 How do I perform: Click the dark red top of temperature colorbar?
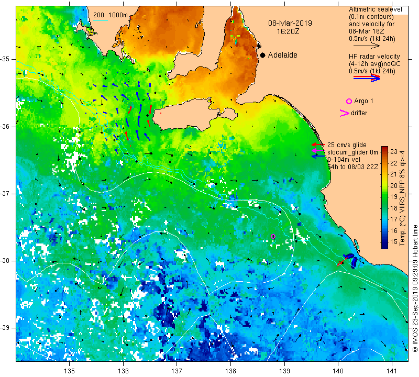click(384, 149)
